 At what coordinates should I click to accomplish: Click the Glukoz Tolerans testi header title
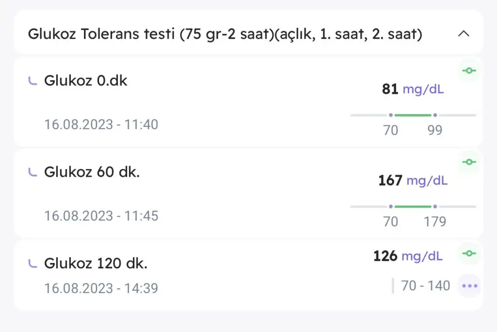(224, 34)
